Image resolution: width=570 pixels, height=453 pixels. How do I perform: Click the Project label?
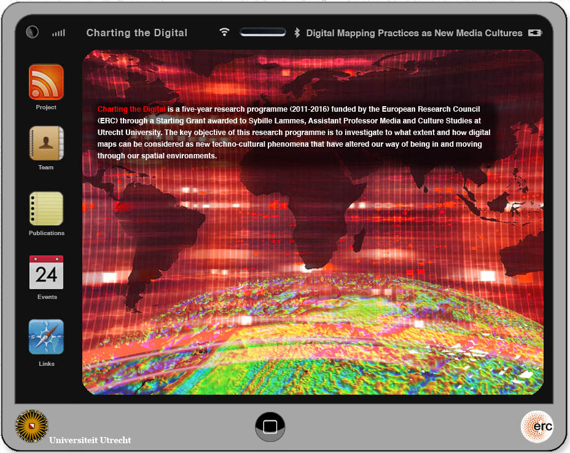[46, 107]
